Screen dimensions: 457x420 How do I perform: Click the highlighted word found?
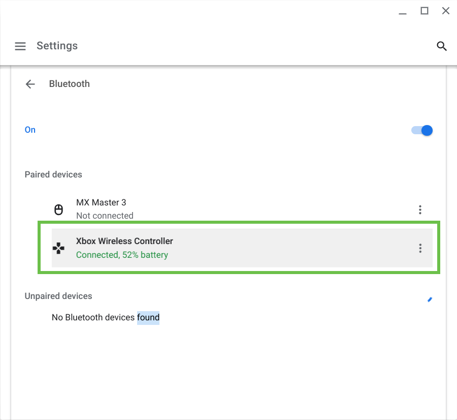[149, 317]
